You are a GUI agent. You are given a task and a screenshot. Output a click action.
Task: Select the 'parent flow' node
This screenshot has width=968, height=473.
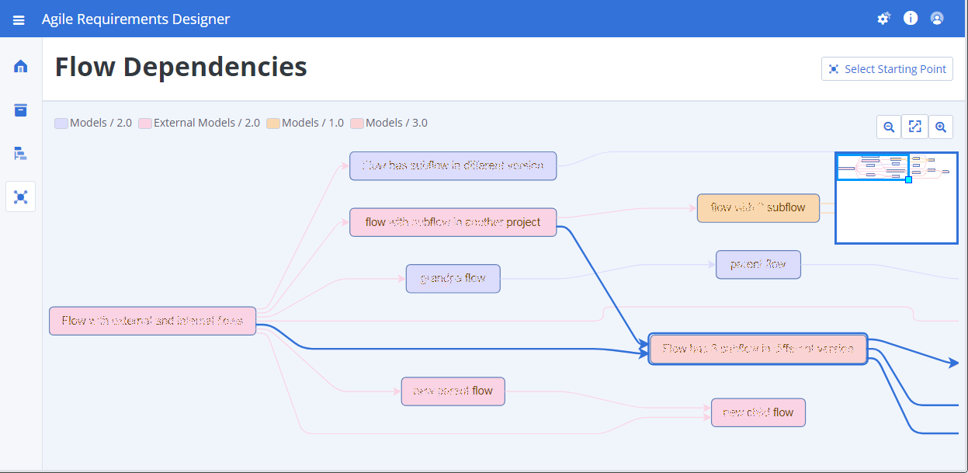(x=758, y=264)
